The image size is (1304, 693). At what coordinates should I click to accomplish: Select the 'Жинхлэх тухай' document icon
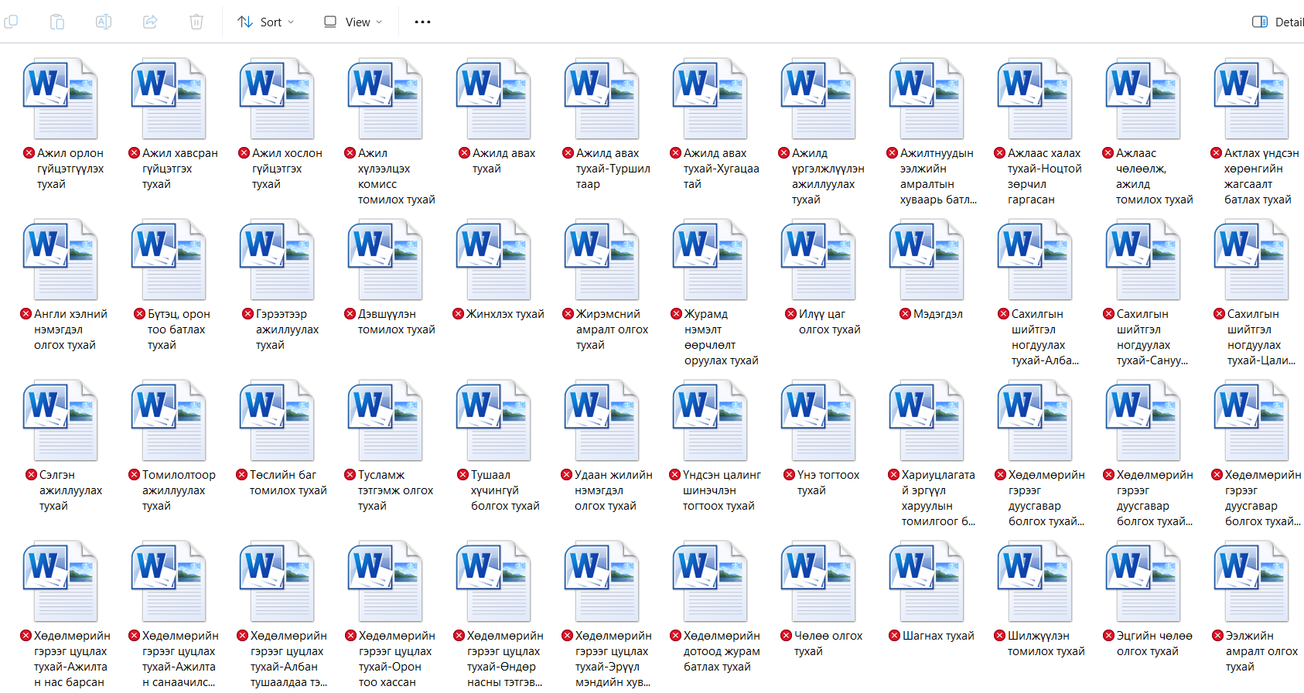pos(493,260)
